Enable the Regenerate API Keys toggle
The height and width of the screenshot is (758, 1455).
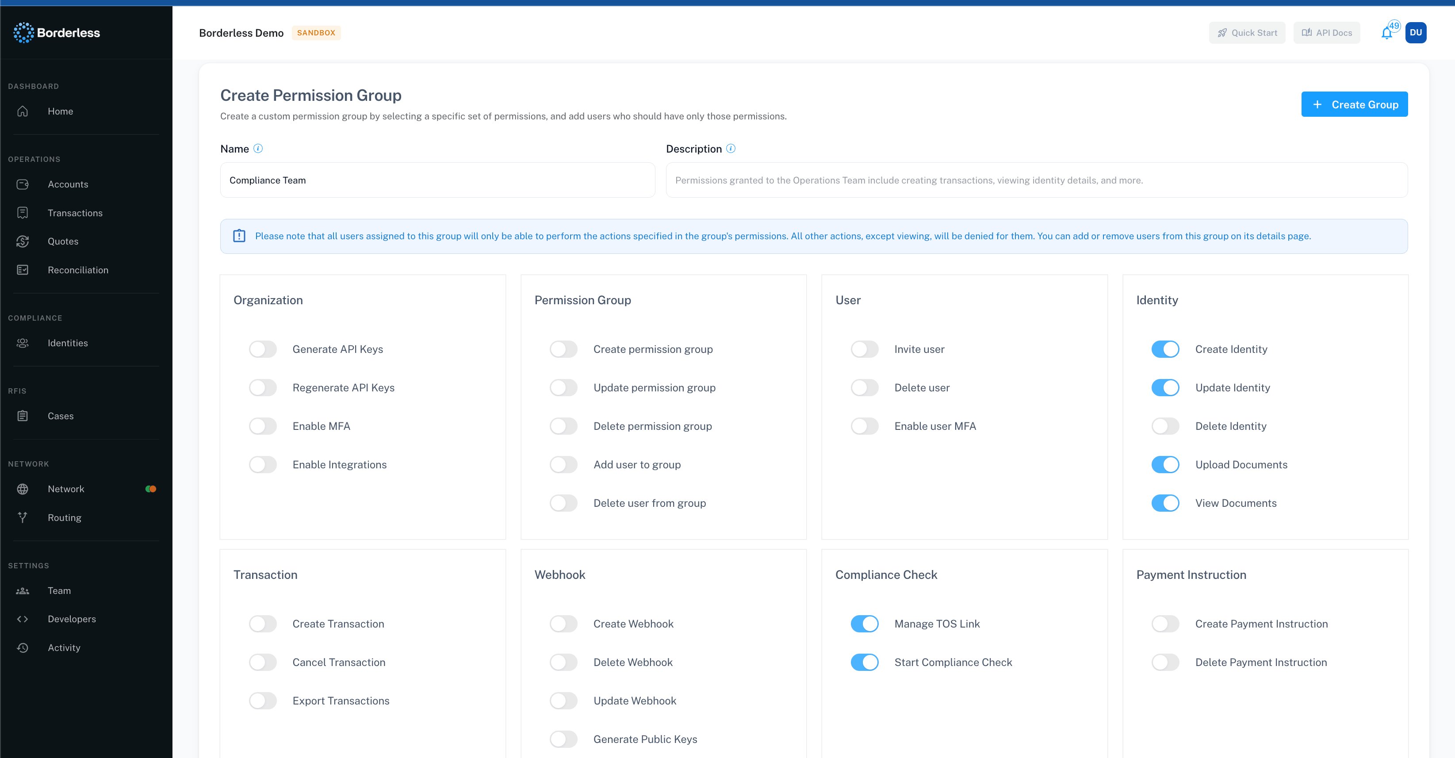[263, 387]
